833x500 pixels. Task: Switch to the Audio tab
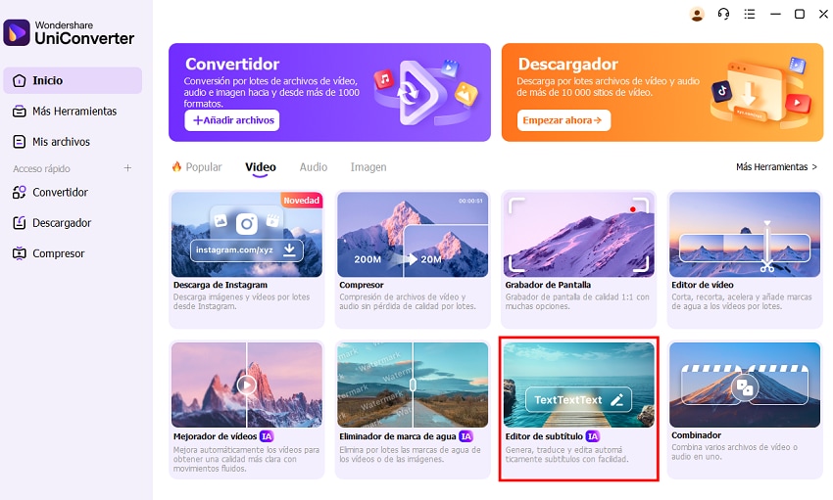coord(314,167)
